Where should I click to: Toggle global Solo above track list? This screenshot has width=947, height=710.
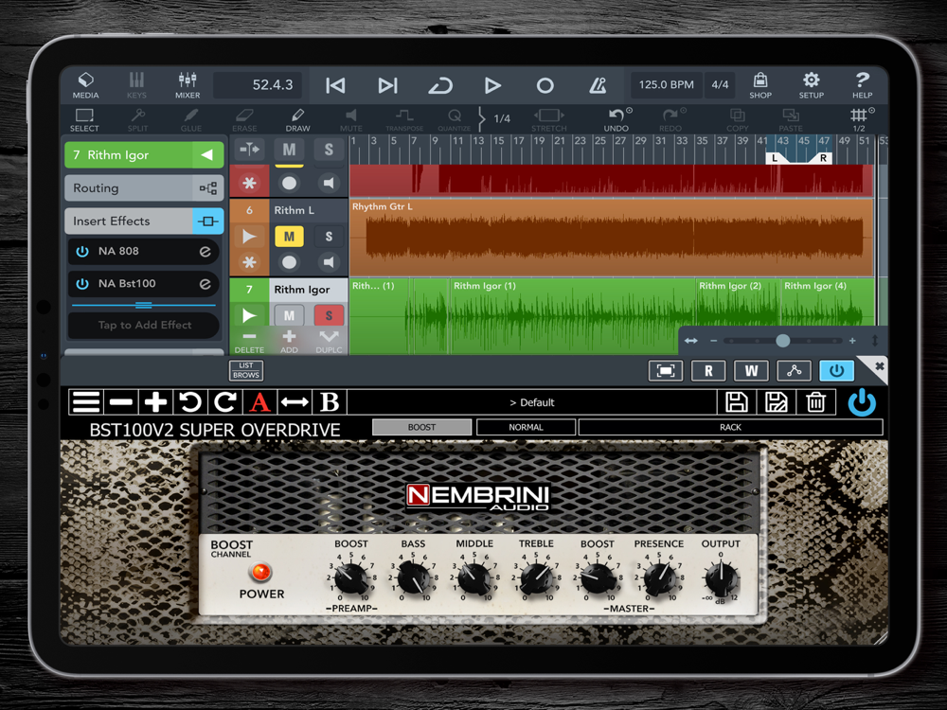pyautogui.click(x=329, y=150)
